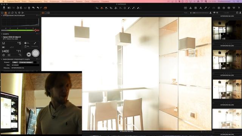Open the Изображение menu

click(67, 1)
